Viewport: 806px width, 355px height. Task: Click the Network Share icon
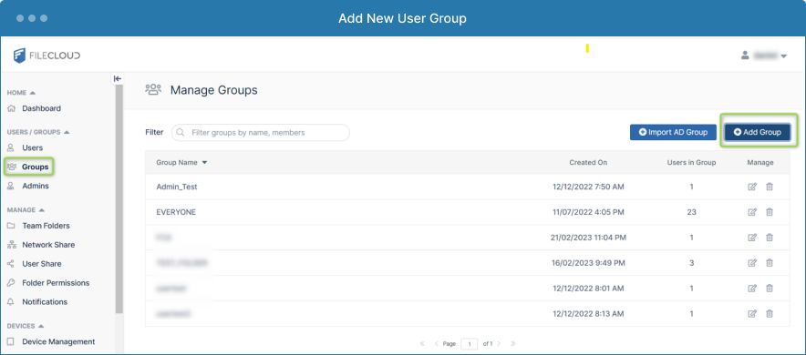pos(11,245)
